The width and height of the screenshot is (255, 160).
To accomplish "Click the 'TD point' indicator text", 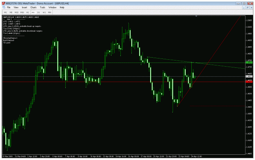I will click(7, 43).
